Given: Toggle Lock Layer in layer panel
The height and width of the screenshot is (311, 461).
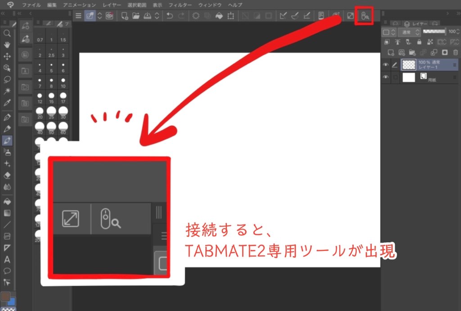Looking at the screenshot, I should pos(419,42).
